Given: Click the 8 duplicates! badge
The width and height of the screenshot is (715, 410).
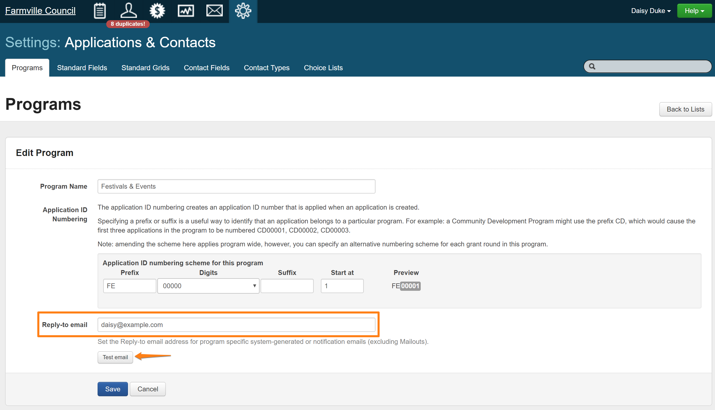Looking at the screenshot, I should coord(128,24).
